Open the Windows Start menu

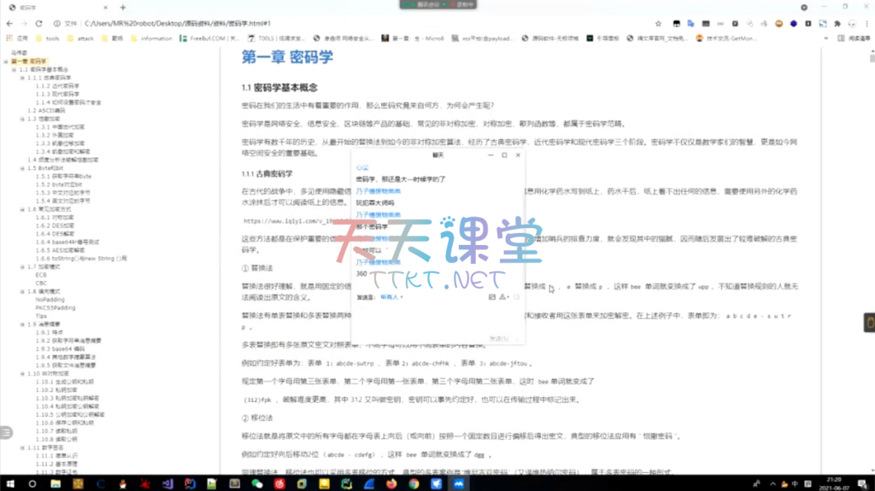click(9, 482)
